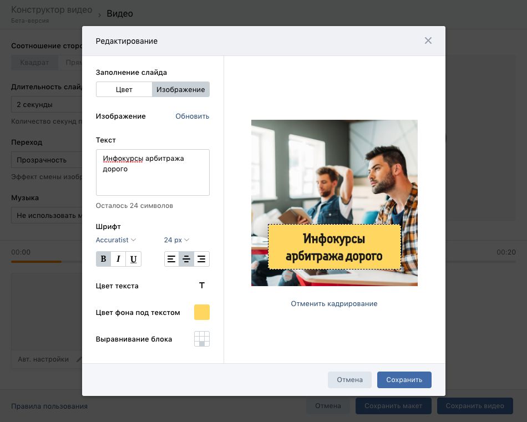The width and height of the screenshot is (527, 422).
Task: Enable underline formatting
Action: (133, 258)
